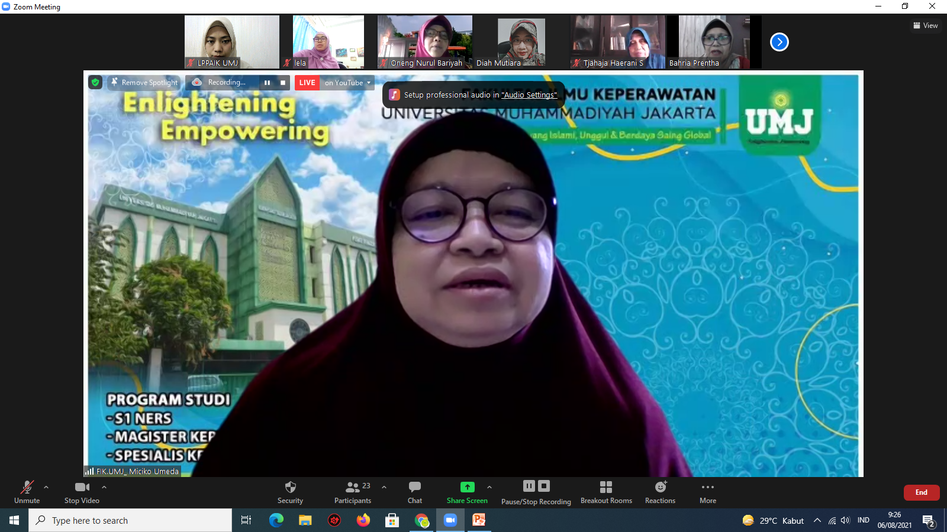
Task: Switch to Zoom taskbar icon
Action: click(x=450, y=520)
